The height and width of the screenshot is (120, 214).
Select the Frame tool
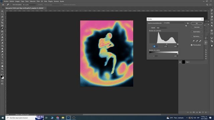click(2, 25)
